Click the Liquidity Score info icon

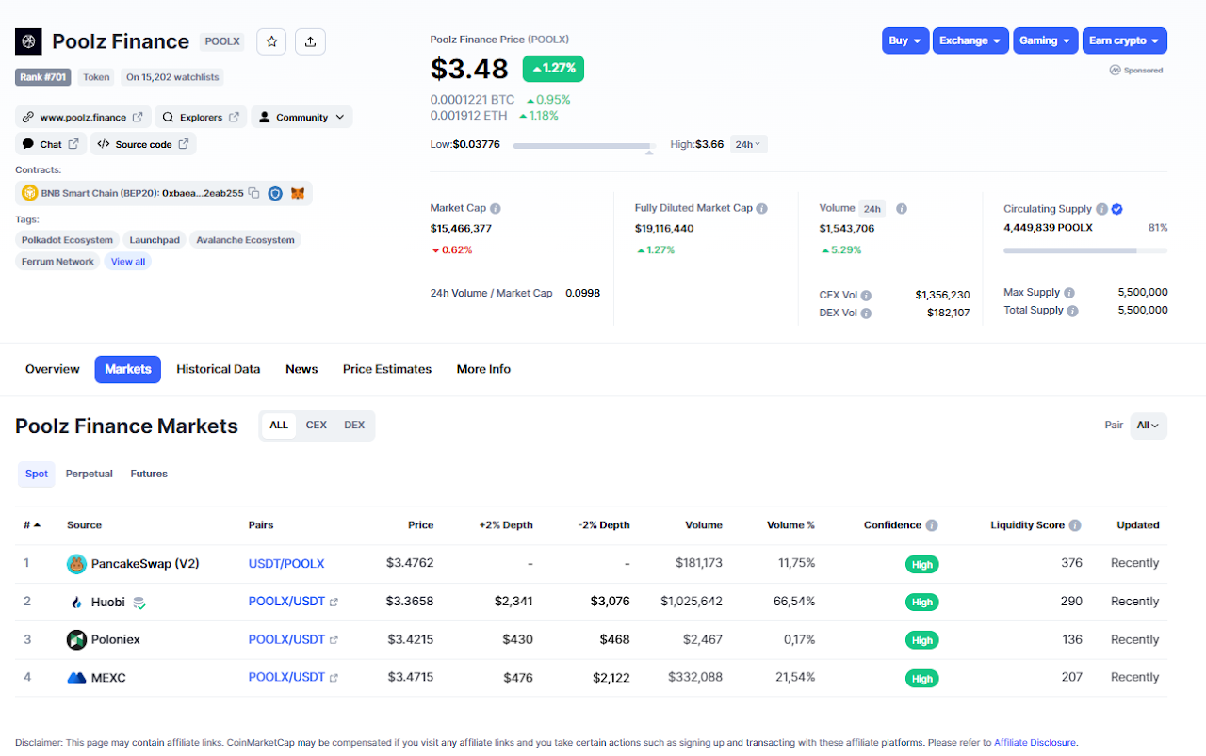[1075, 525]
